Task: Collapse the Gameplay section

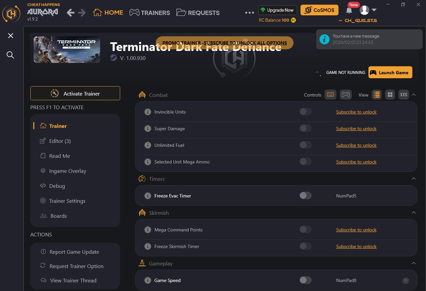Action: pos(414,263)
